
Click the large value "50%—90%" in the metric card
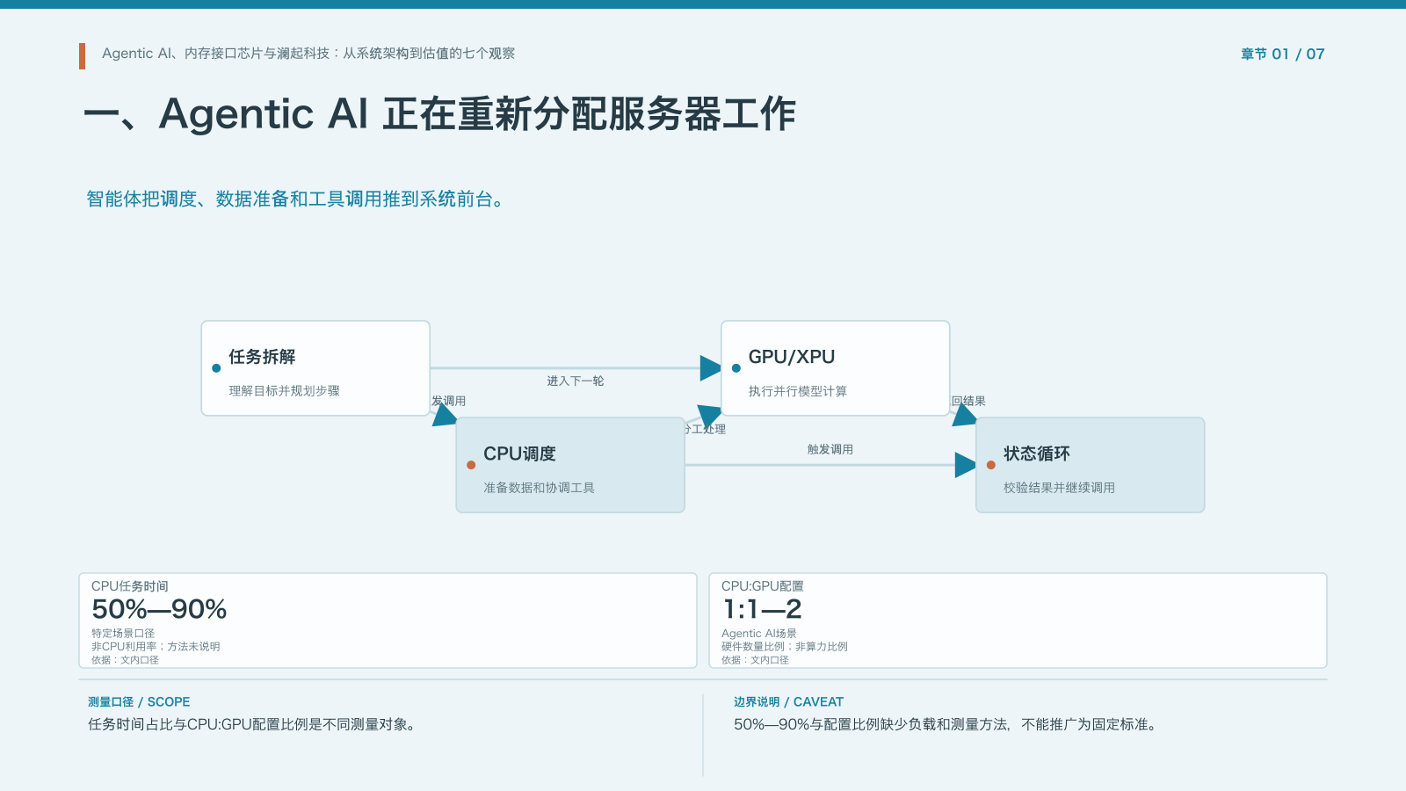pyautogui.click(x=159, y=609)
